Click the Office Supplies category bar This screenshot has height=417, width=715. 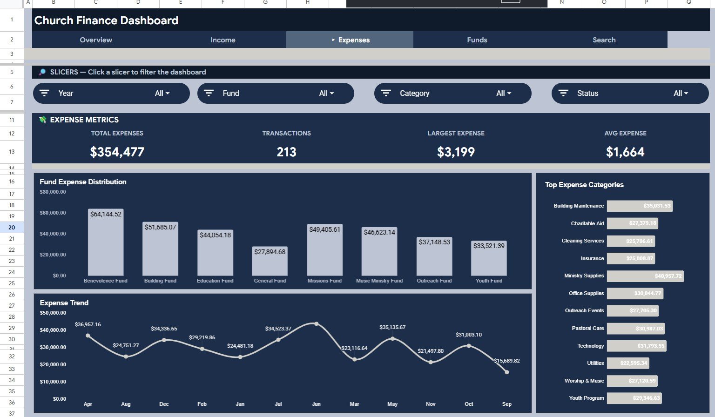click(635, 293)
